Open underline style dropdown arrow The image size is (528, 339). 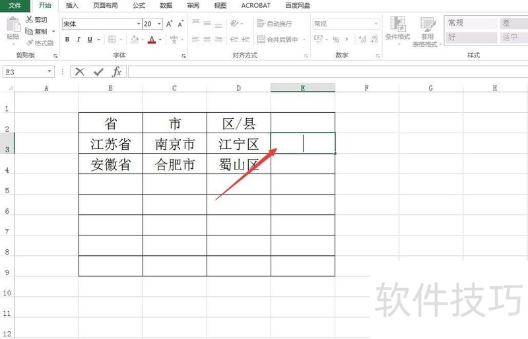(98, 40)
